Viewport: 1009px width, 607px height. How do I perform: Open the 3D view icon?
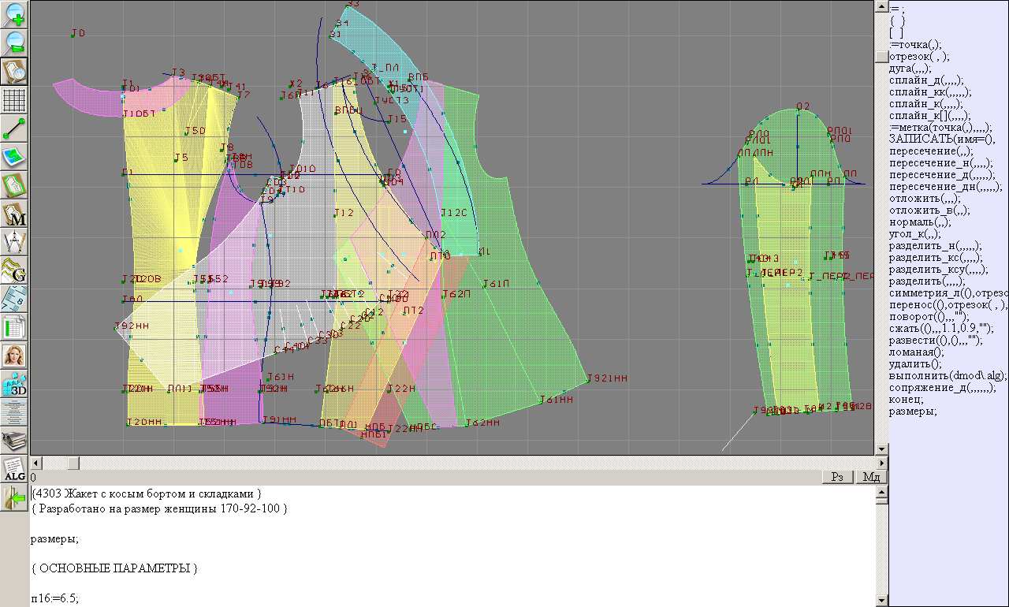pos(15,384)
